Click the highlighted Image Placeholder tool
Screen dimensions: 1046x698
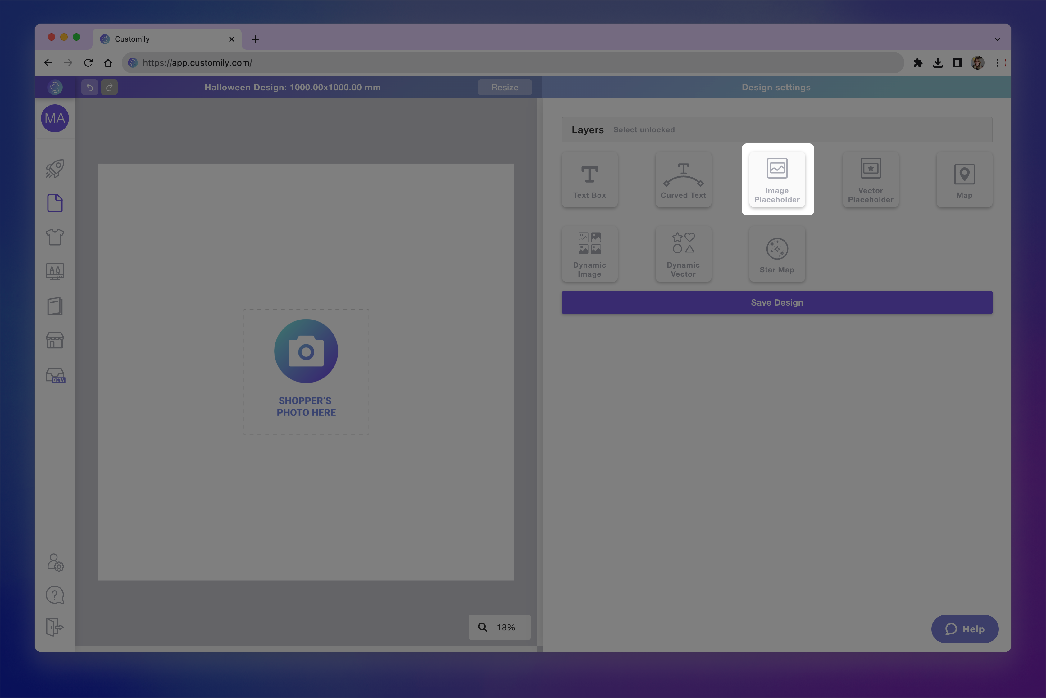coord(777,179)
